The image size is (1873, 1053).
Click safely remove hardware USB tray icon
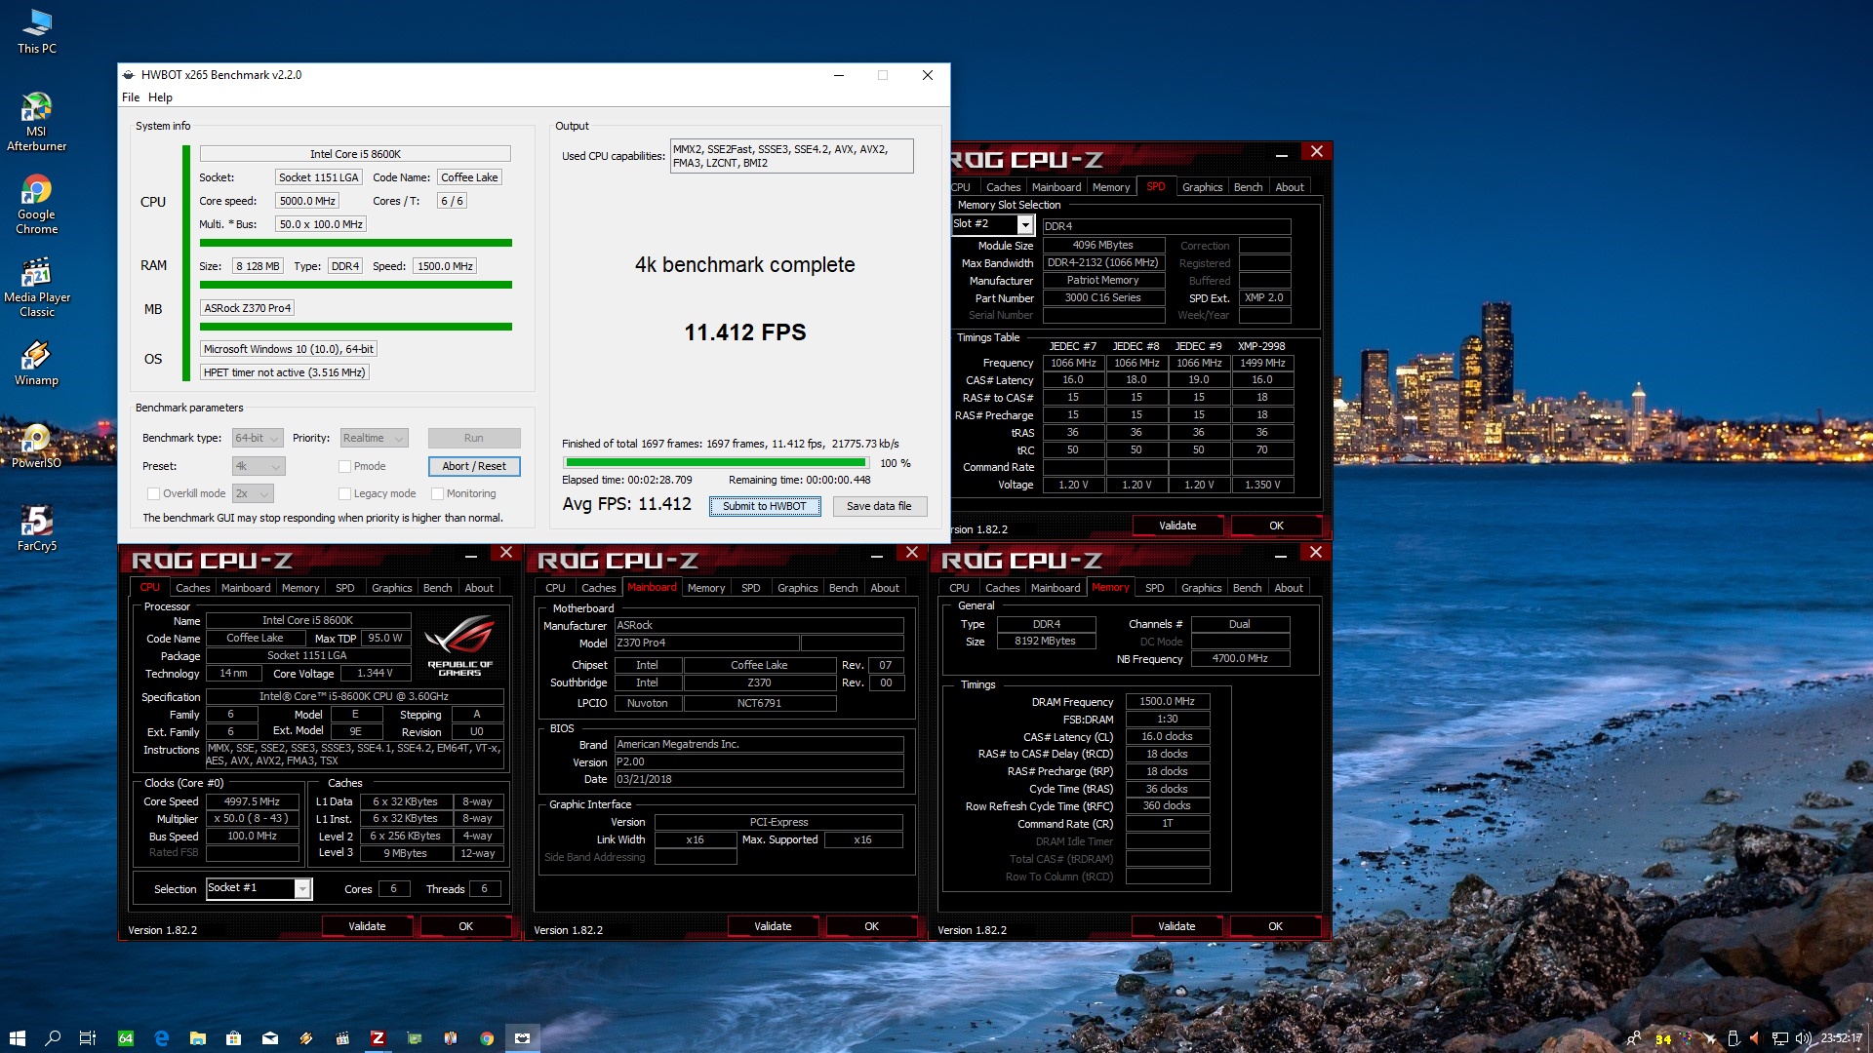pos(1734,1038)
